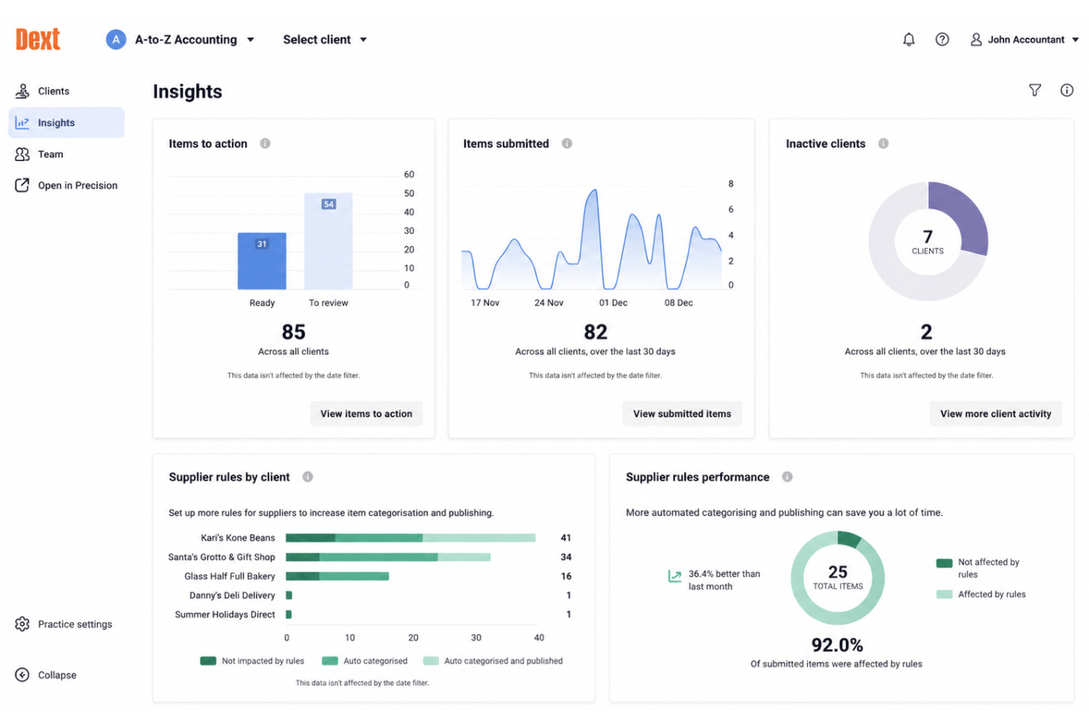1089x726 pixels.
Task: Click the filter funnel icon
Action: click(x=1035, y=90)
